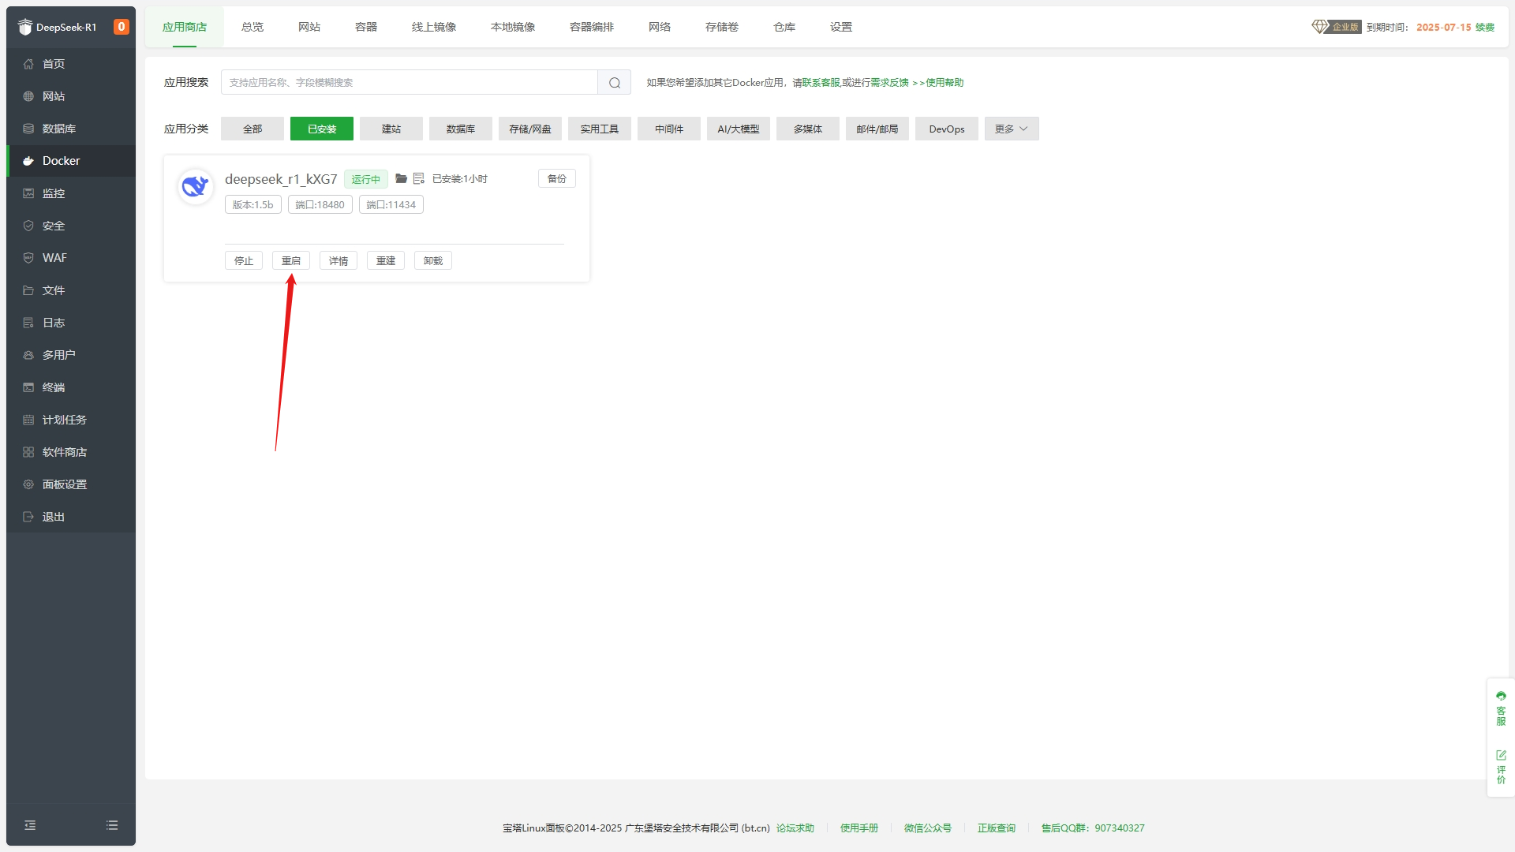Screen dimensions: 1515x852
Task: Switch to the 本地镜像 tab
Action: click(x=513, y=27)
